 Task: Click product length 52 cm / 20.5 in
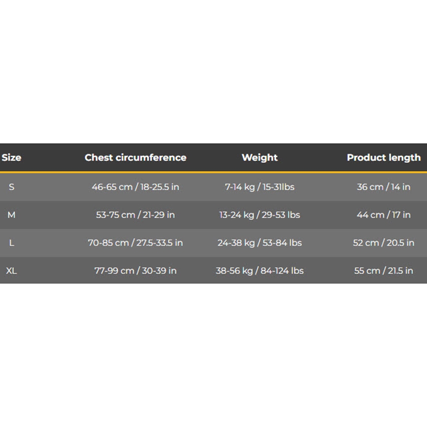[384, 243]
